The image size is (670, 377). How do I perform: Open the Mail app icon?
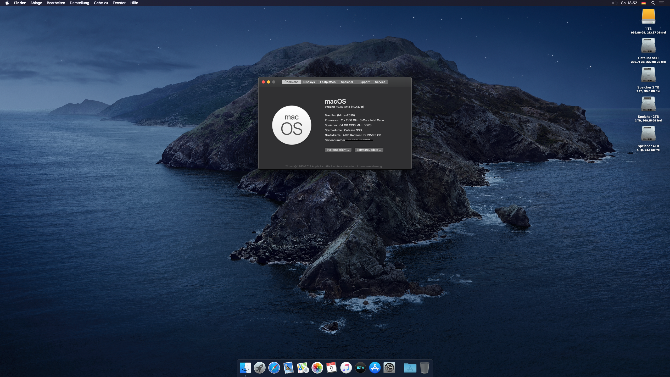pyautogui.click(x=288, y=368)
